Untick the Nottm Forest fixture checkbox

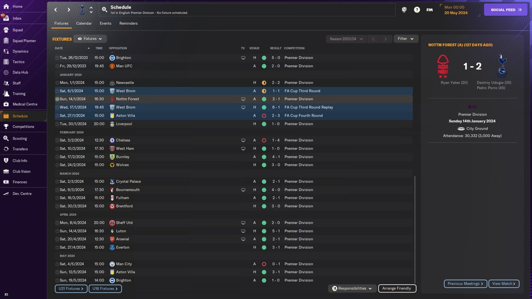57,99
